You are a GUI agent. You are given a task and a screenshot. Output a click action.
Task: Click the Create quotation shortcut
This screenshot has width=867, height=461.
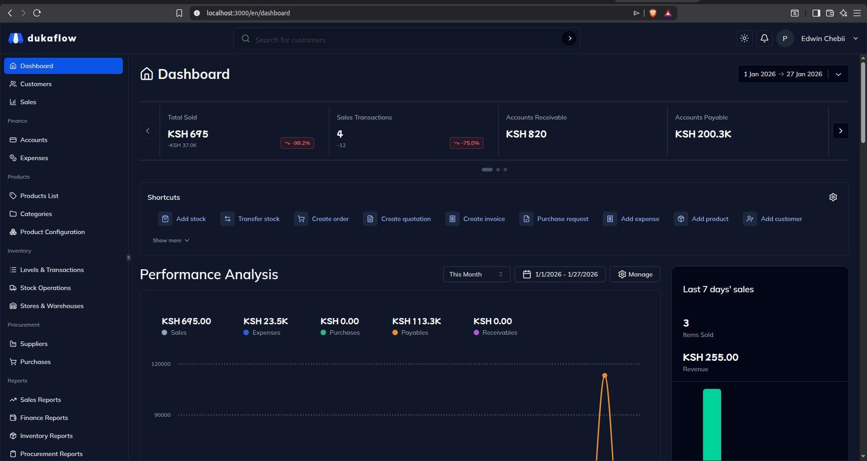(397, 219)
